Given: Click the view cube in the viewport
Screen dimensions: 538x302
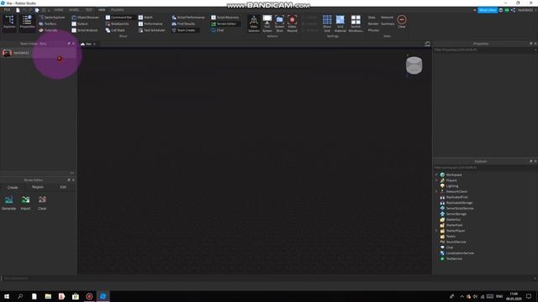Looking at the screenshot, I should [414, 65].
